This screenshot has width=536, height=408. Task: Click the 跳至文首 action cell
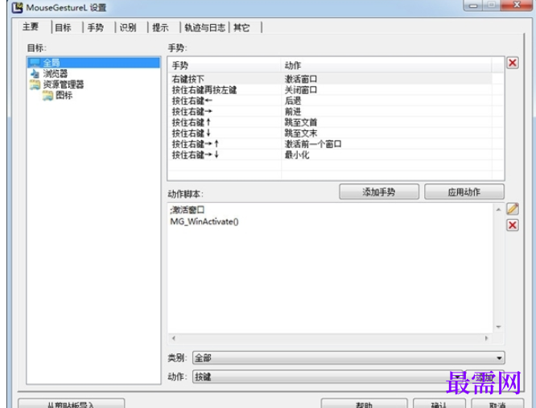pos(301,122)
